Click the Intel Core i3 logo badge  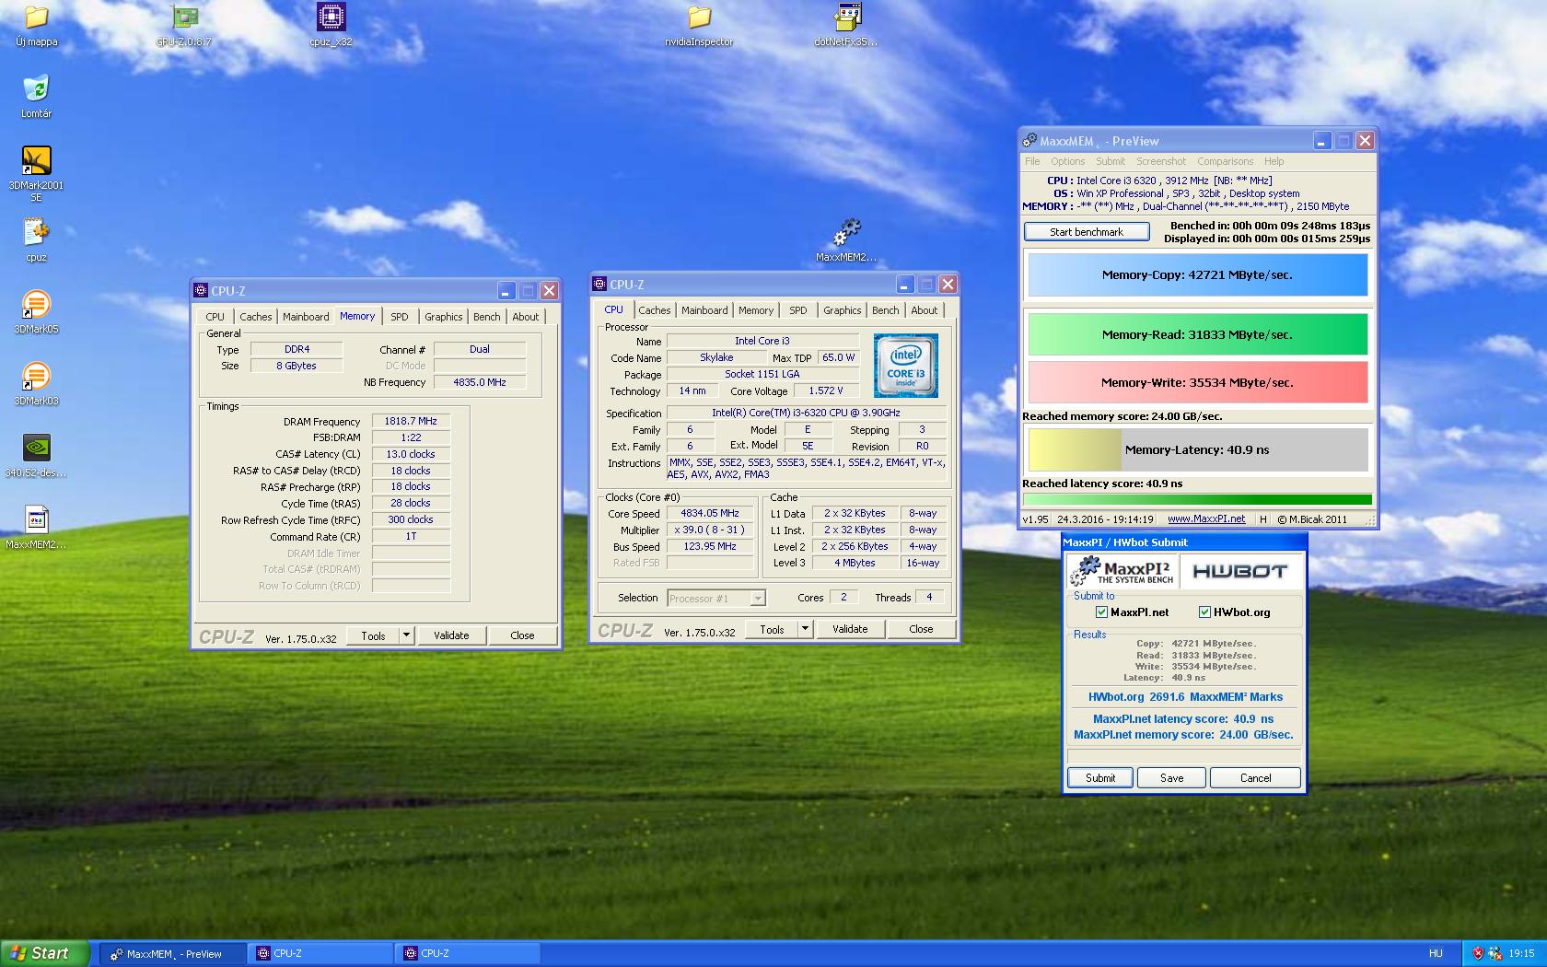[906, 366]
